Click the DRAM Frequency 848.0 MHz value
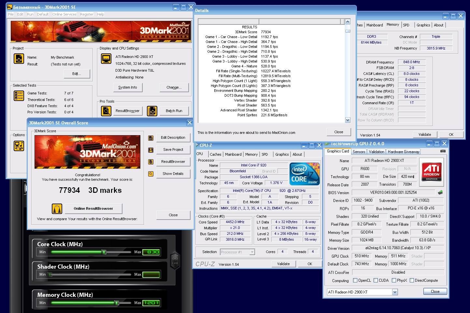The width and height of the screenshot is (470, 313). (411, 62)
